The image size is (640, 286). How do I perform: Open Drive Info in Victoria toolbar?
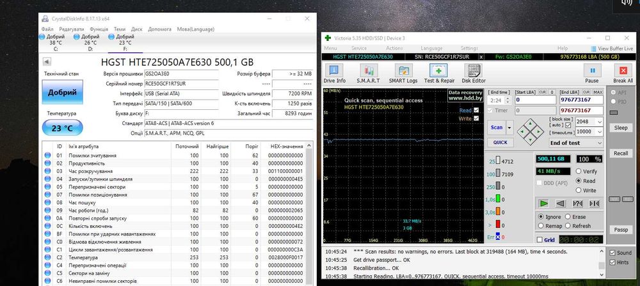pyautogui.click(x=334, y=74)
